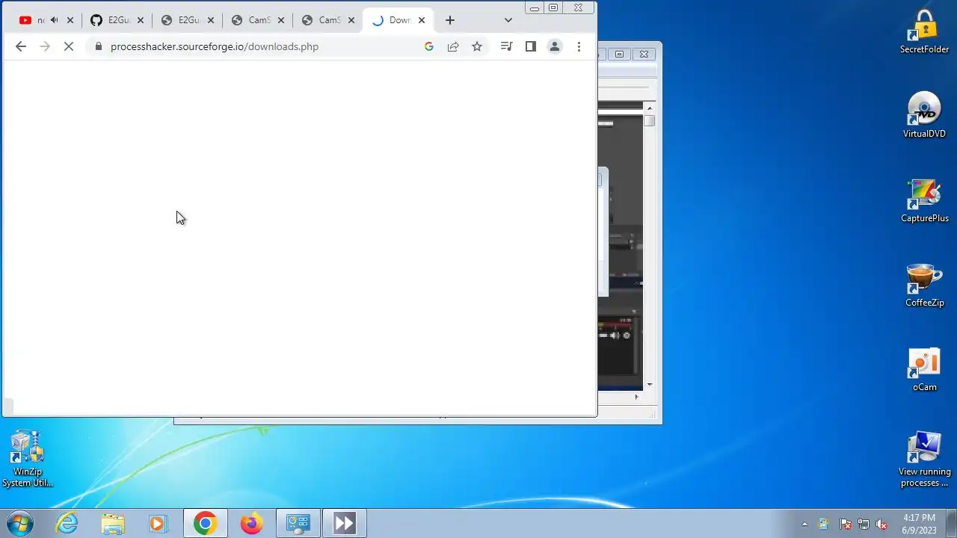Bookmark this tab with the star icon
This screenshot has width=957, height=538.
point(477,46)
